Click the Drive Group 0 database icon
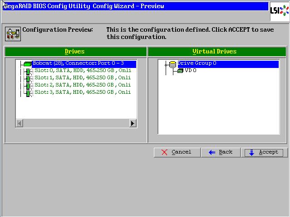This screenshot has width=290, height=217. click(x=172, y=64)
